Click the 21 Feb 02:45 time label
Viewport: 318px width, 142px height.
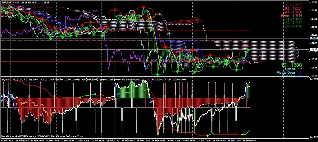tap(22, 140)
